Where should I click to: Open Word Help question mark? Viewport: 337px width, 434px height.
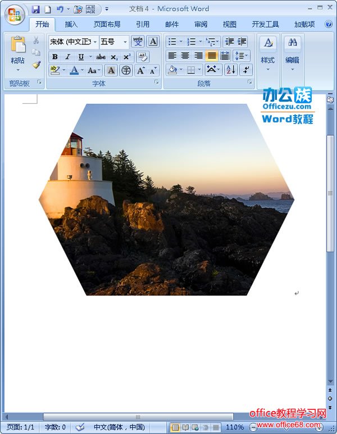[329, 24]
